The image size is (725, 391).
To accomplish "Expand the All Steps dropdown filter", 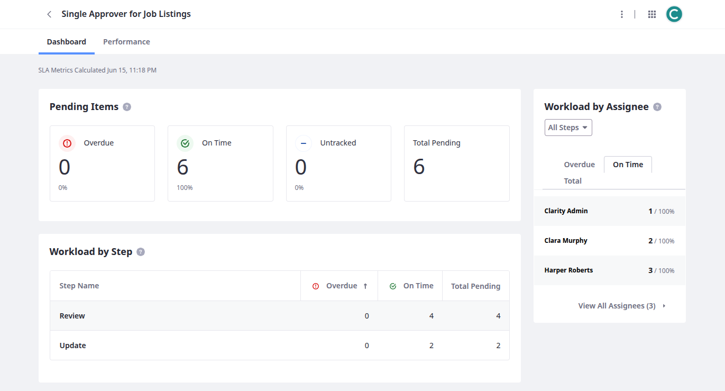I will [x=568, y=128].
